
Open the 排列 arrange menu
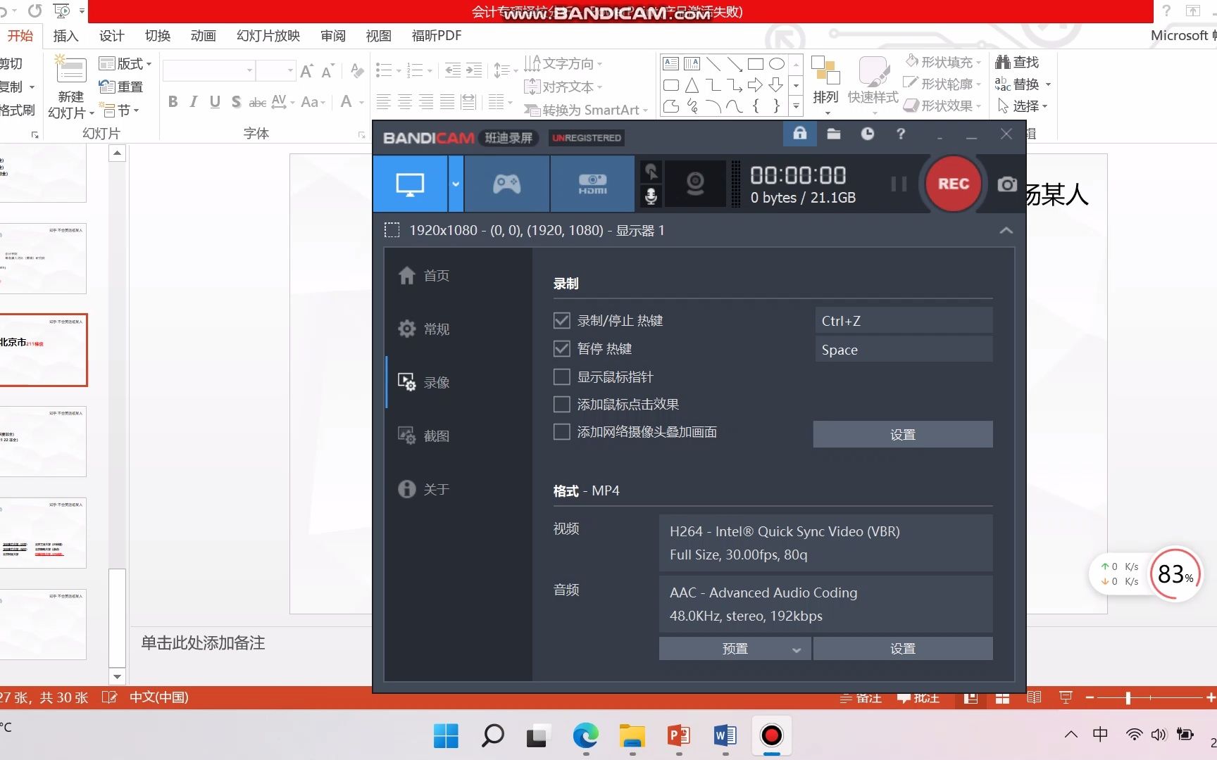tap(825, 85)
